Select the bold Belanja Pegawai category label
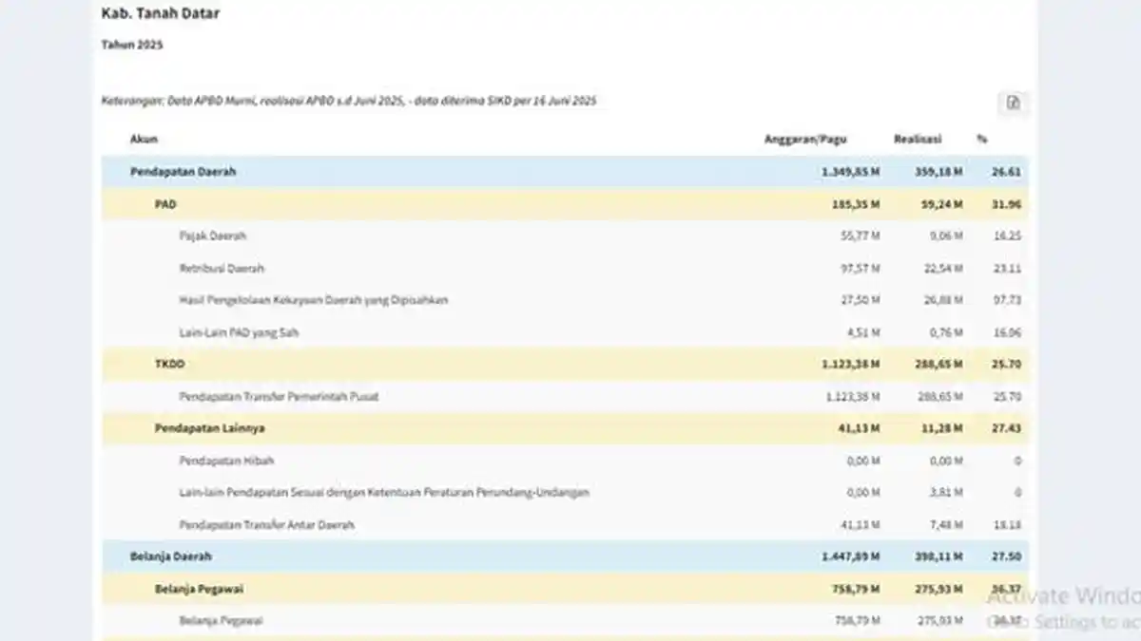 point(200,589)
